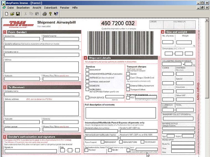
Task: Check the EXPRESS DOCUMENT checkbox
Action: pyautogui.click(x=87, y=81)
